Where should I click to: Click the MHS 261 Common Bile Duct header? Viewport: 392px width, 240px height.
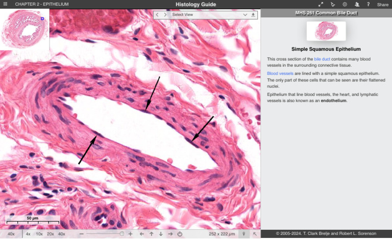(x=326, y=13)
